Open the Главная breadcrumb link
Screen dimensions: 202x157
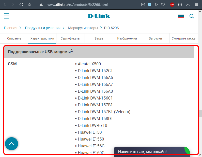pyautogui.click(x=11, y=28)
